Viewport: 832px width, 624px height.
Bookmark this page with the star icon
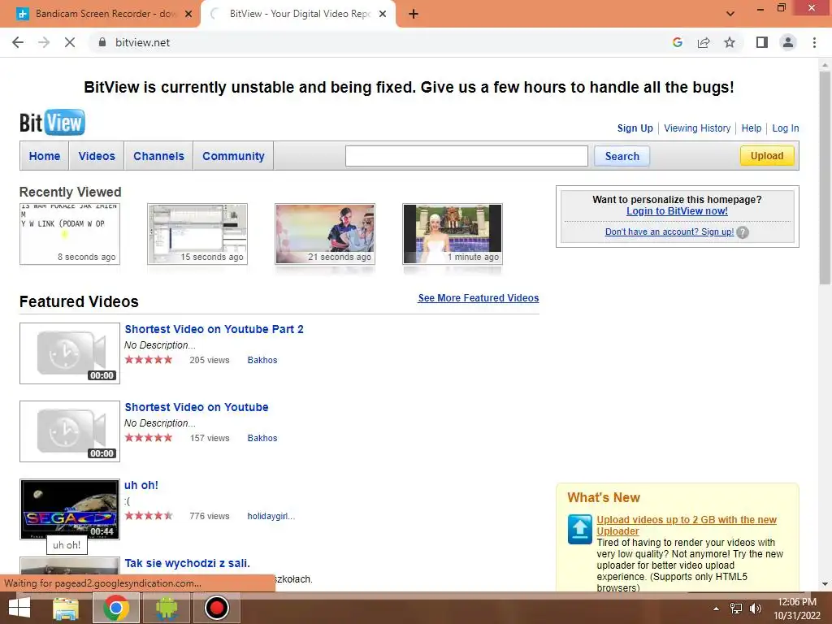[730, 42]
